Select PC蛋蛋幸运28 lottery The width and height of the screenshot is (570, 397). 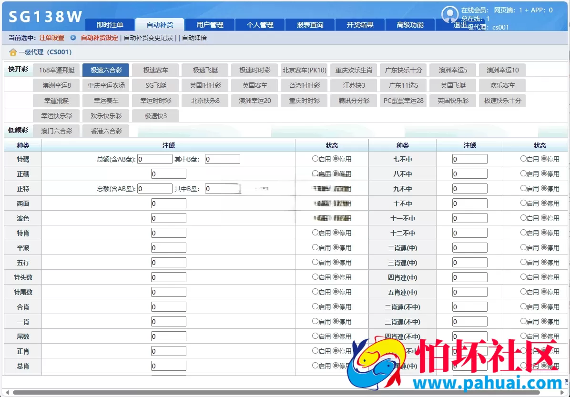(403, 101)
